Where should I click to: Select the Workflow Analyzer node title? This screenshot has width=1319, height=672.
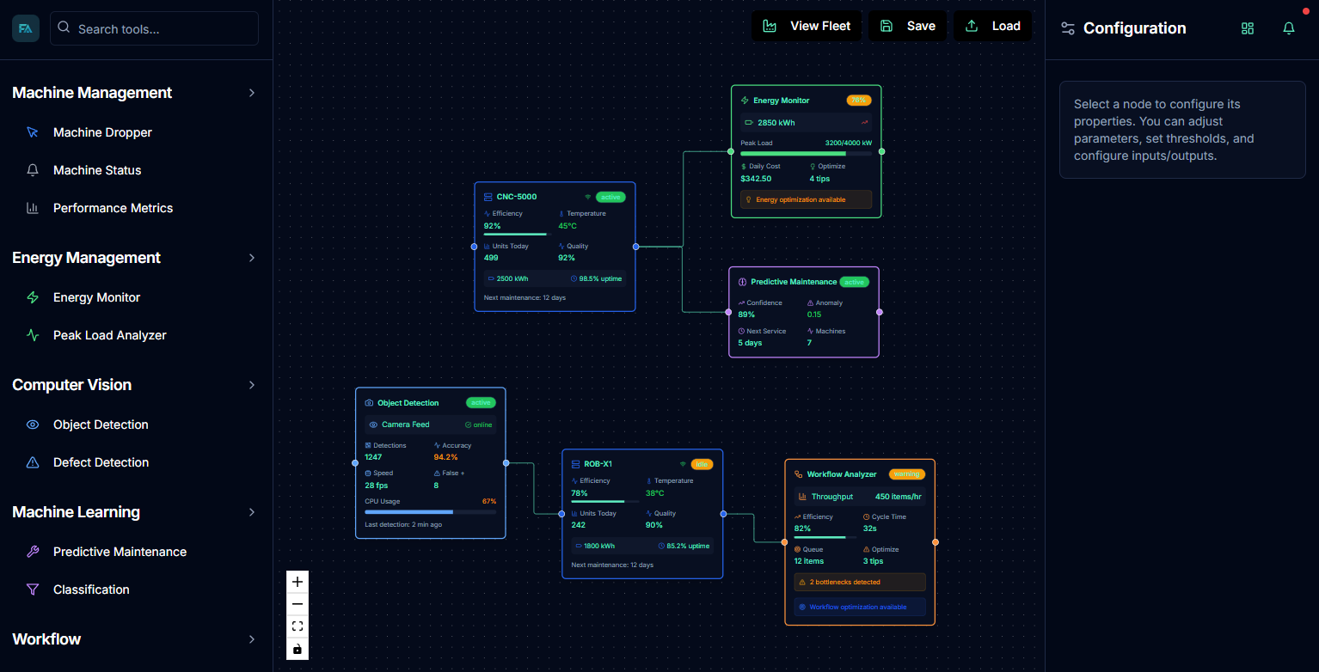[x=841, y=474]
